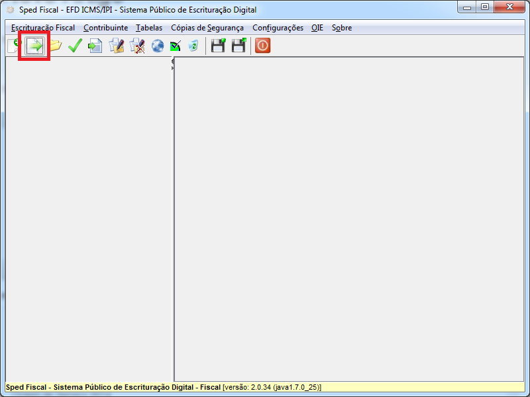Open the Sobre menu
530x397 pixels.
tap(342, 28)
